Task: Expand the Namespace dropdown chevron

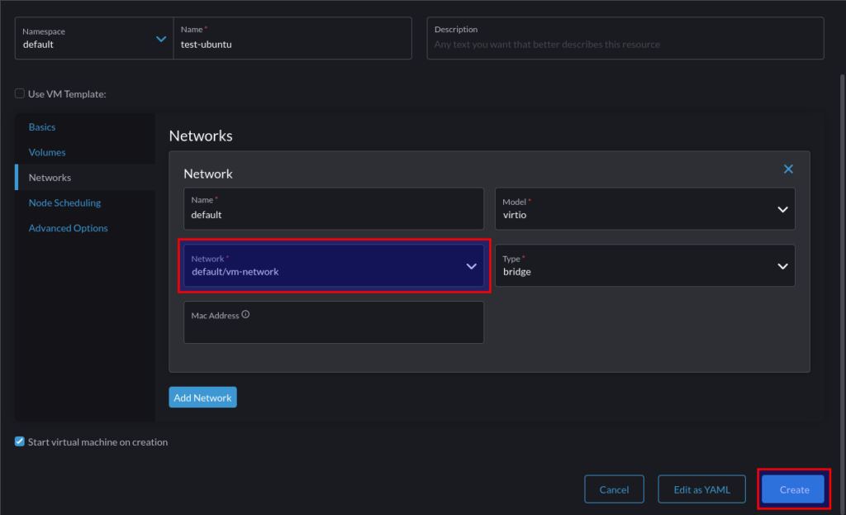Action: [x=161, y=39]
